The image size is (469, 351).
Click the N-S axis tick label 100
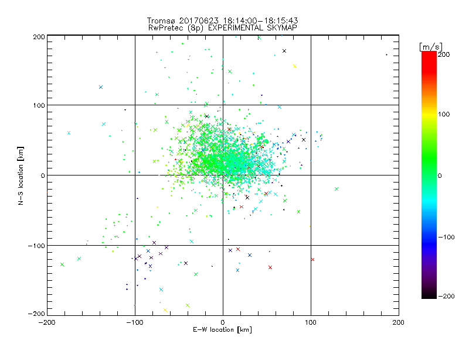(x=39, y=105)
